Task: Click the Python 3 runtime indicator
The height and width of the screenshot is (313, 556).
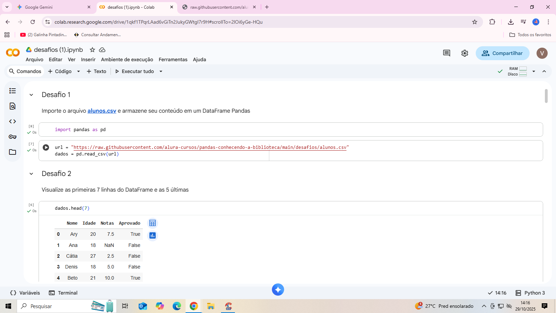Action: point(530,293)
